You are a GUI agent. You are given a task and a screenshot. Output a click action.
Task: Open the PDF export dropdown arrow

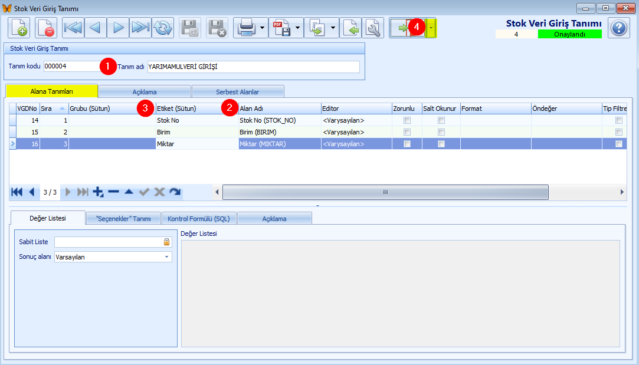298,28
